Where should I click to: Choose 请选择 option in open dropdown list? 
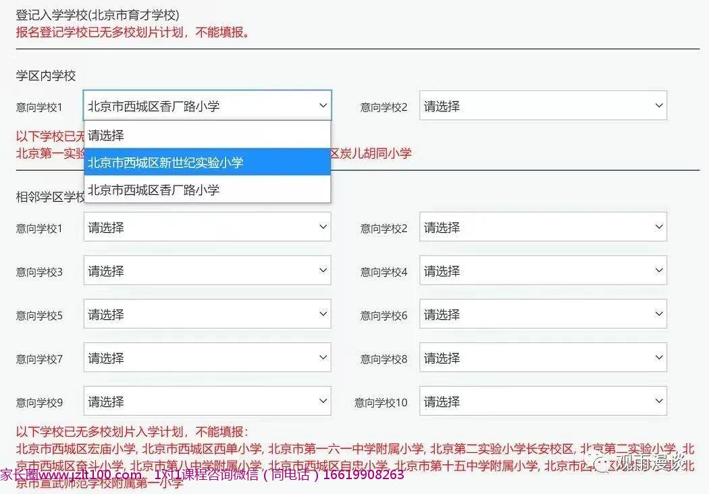pyautogui.click(x=207, y=135)
